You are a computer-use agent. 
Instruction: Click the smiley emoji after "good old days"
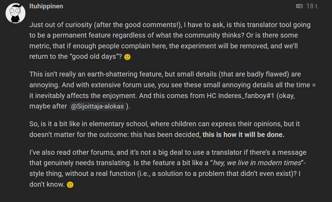coord(127,57)
